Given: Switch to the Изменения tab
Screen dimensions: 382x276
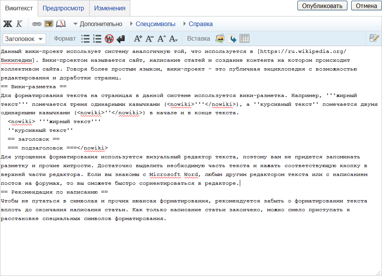Looking at the screenshot, I should point(110,8).
